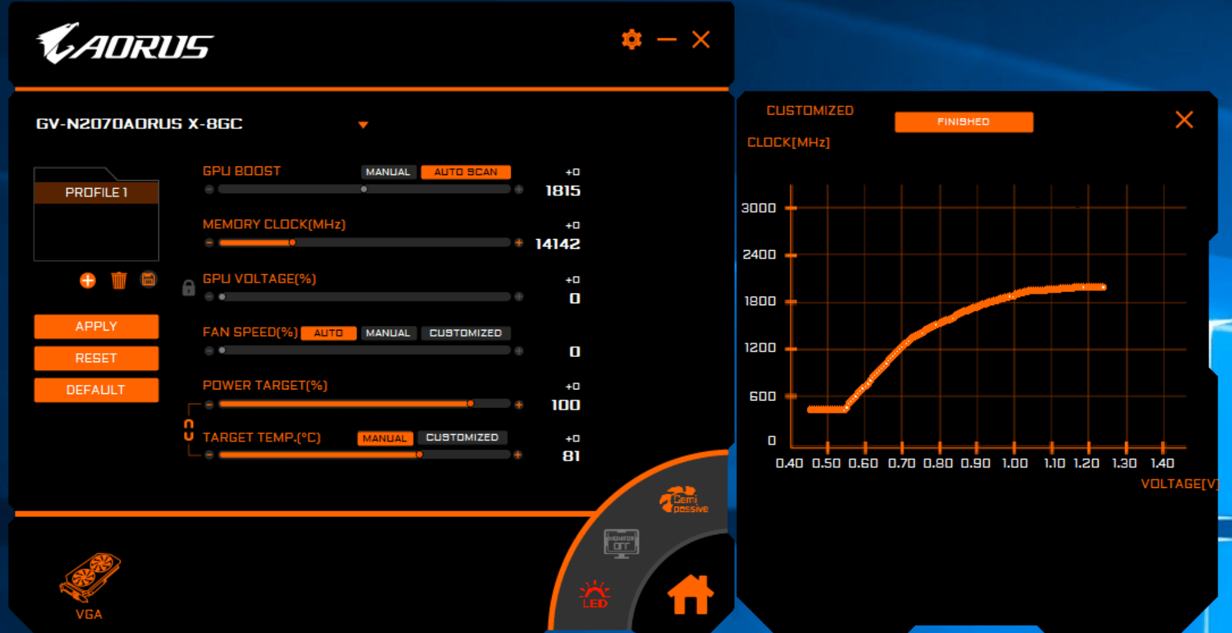
Task: Click the Monitor OFF icon
Action: click(x=620, y=544)
